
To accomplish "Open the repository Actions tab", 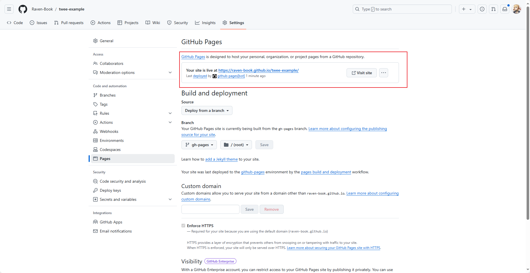I will tap(101, 23).
